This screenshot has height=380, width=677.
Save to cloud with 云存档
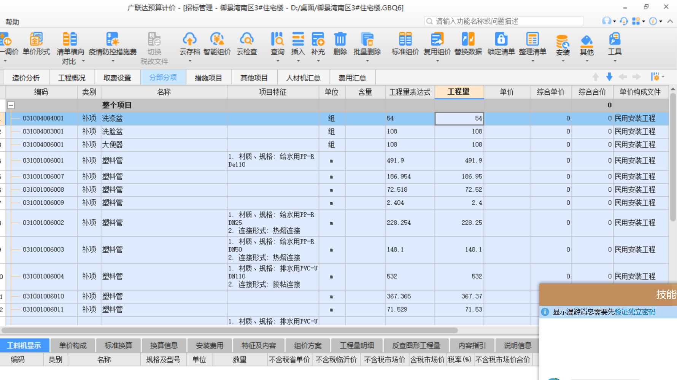189,44
